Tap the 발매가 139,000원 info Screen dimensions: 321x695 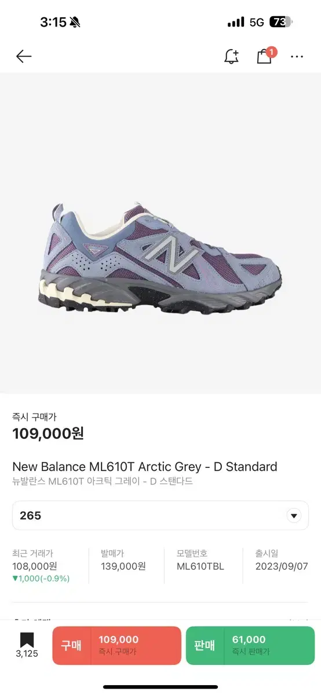pos(123,560)
